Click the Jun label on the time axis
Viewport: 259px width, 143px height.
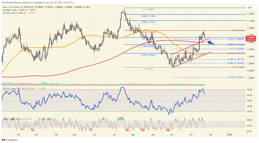coord(95,135)
